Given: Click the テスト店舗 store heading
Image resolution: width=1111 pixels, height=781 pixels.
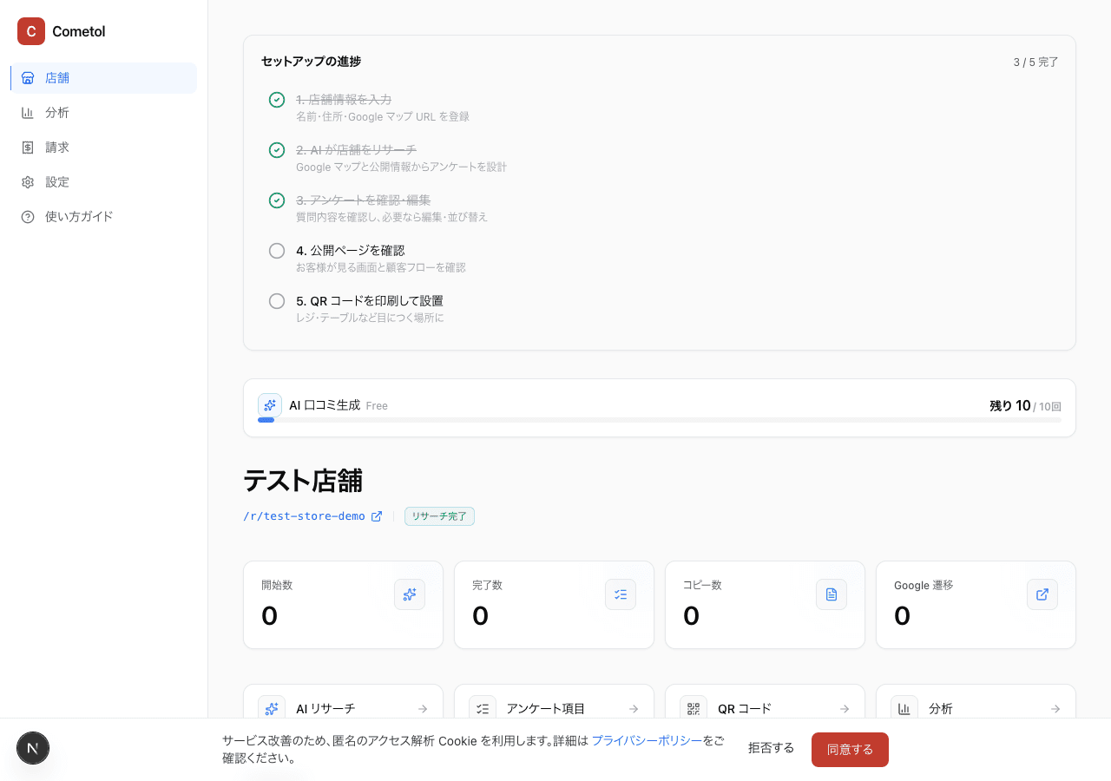Looking at the screenshot, I should click(x=303, y=481).
